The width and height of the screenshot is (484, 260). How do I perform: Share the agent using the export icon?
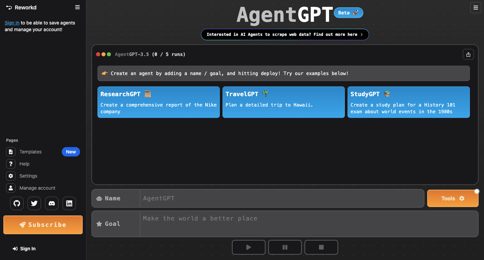(x=468, y=54)
